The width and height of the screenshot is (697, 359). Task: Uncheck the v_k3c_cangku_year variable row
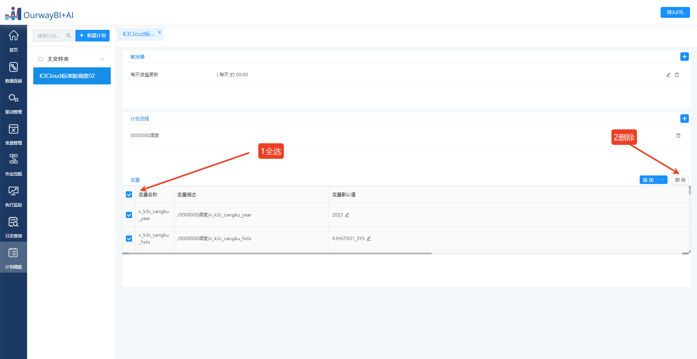(x=129, y=215)
